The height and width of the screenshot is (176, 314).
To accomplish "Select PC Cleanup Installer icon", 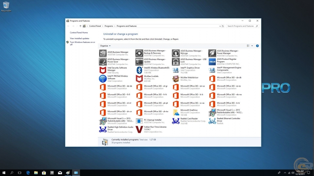I will (139, 121).
